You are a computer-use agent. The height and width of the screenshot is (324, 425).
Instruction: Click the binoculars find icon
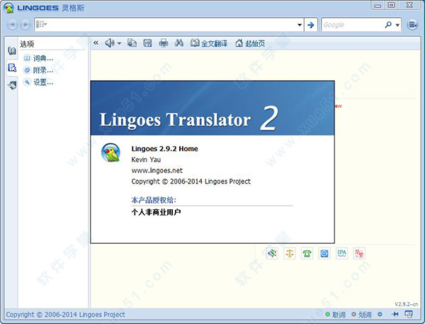point(179,43)
